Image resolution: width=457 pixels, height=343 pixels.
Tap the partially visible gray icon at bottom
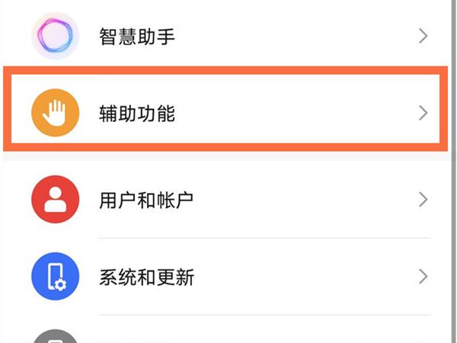55,336
